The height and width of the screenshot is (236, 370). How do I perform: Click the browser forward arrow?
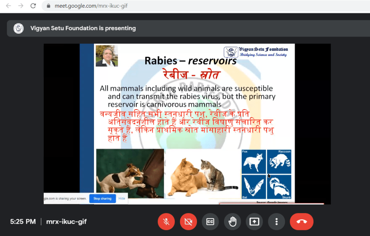(21, 6)
